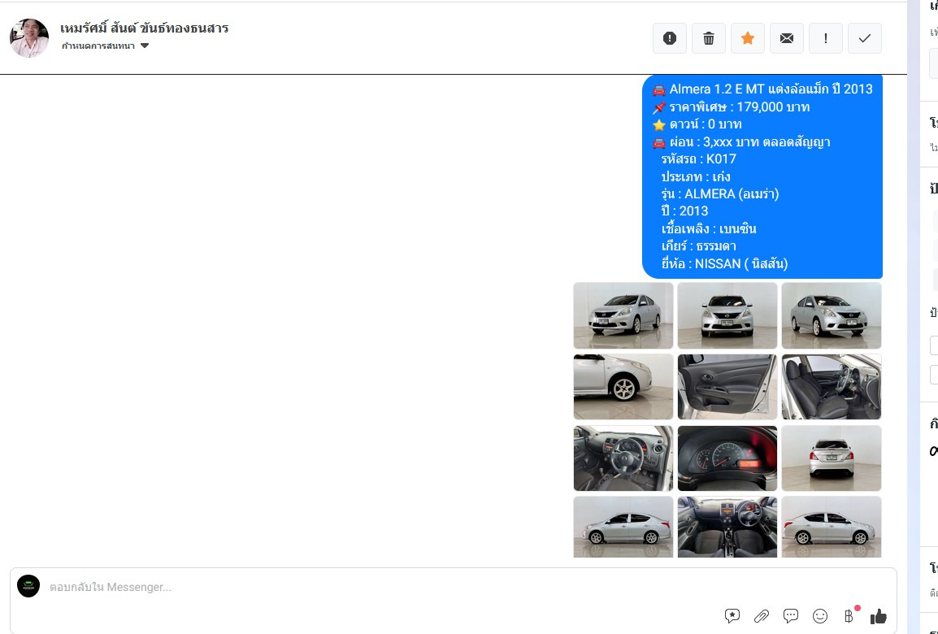Expand the conversation assignment dropdown arrow
Screen dimensions: 938x634
(145, 46)
